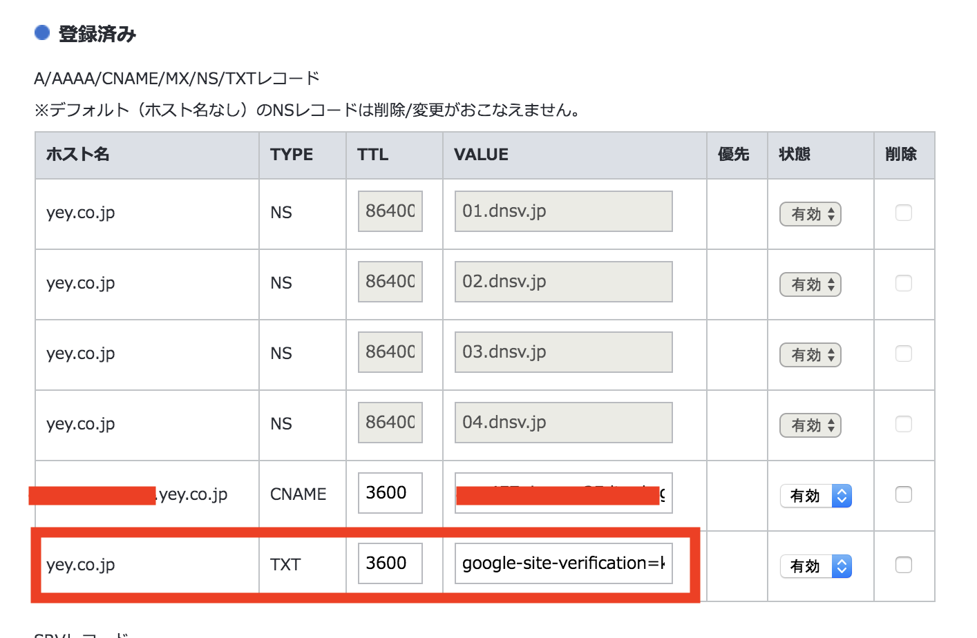Click TTL field of TXT record
The width and height of the screenshot is (977, 638).
(390, 563)
